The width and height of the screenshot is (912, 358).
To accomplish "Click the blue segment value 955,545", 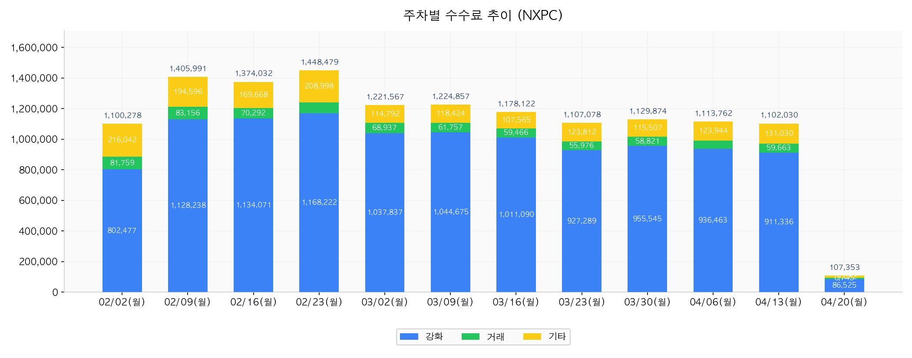I will click(648, 219).
